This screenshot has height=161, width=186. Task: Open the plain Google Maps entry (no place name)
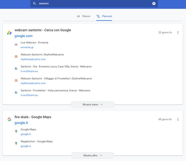coord(28,129)
